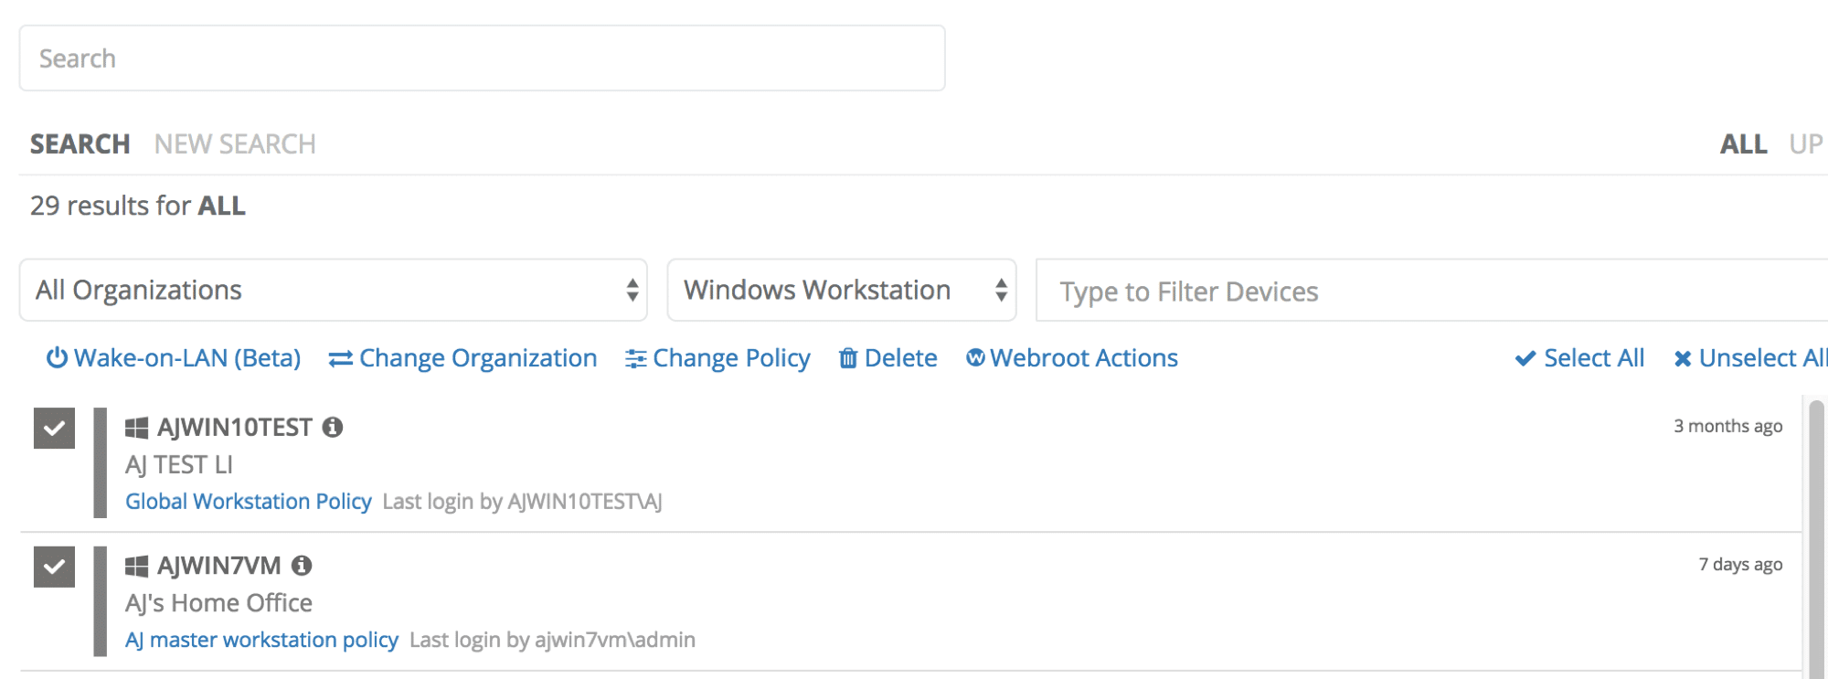Click the Delete trash can icon
The width and height of the screenshot is (1828, 679).
tap(848, 358)
